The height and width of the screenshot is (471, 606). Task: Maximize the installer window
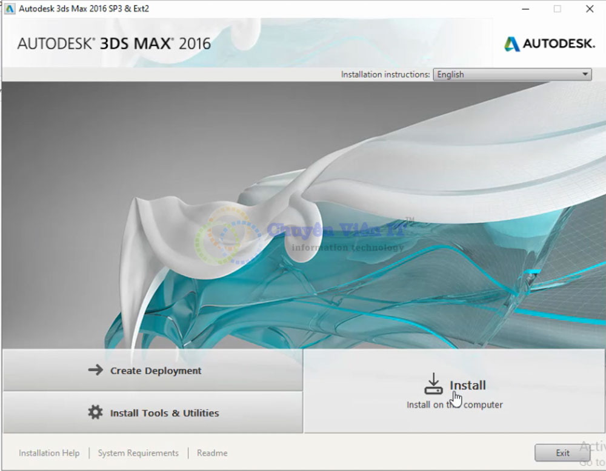[557, 9]
